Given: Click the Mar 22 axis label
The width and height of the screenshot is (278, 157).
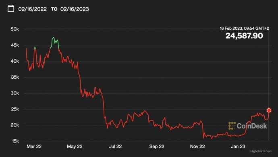Looking at the screenshot, I should point(34,146).
